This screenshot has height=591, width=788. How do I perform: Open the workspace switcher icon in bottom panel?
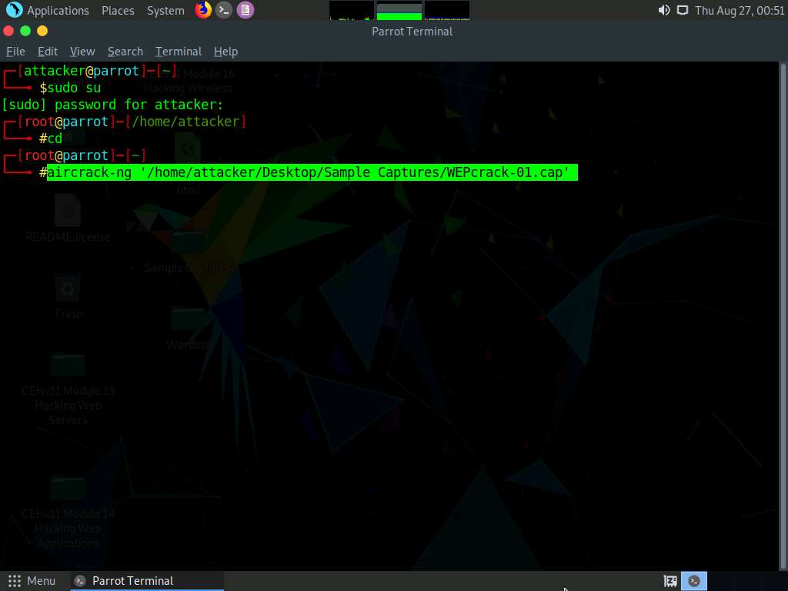(x=669, y=580)
